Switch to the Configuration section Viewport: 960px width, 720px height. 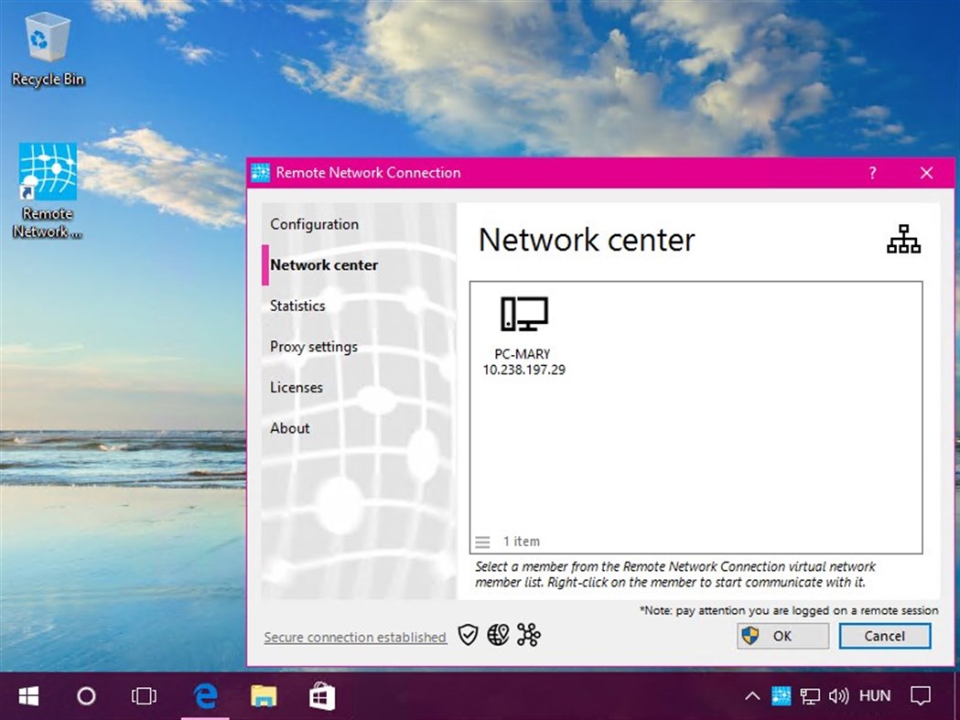[314, 224]
